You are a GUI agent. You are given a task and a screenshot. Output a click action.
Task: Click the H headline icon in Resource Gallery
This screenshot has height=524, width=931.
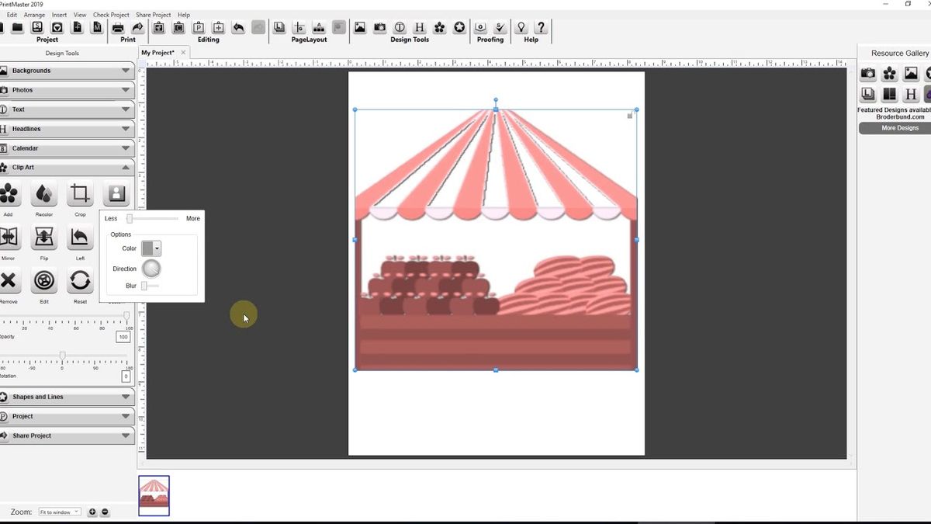pyautogui.click(x=911, y=95)
